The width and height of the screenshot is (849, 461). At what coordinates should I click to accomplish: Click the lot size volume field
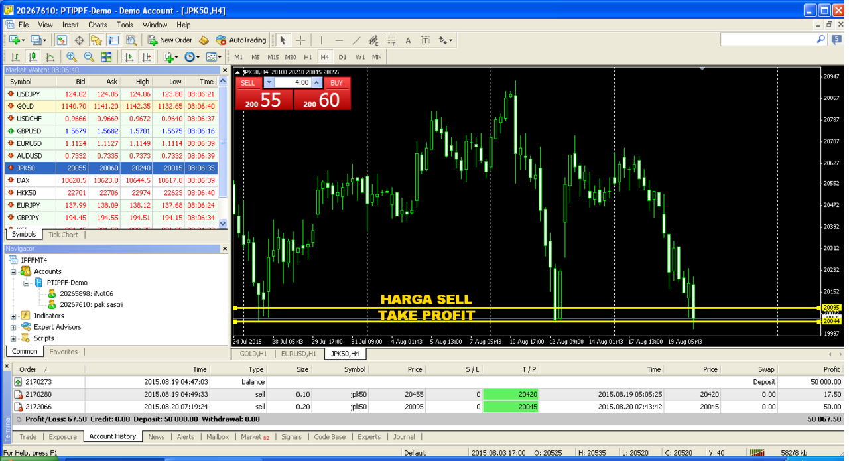(293, 83)
